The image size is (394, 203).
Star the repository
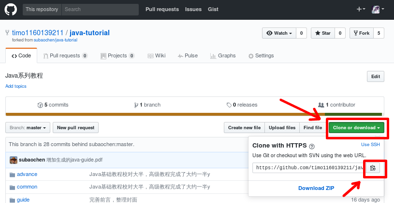click(x=323, y=33)
